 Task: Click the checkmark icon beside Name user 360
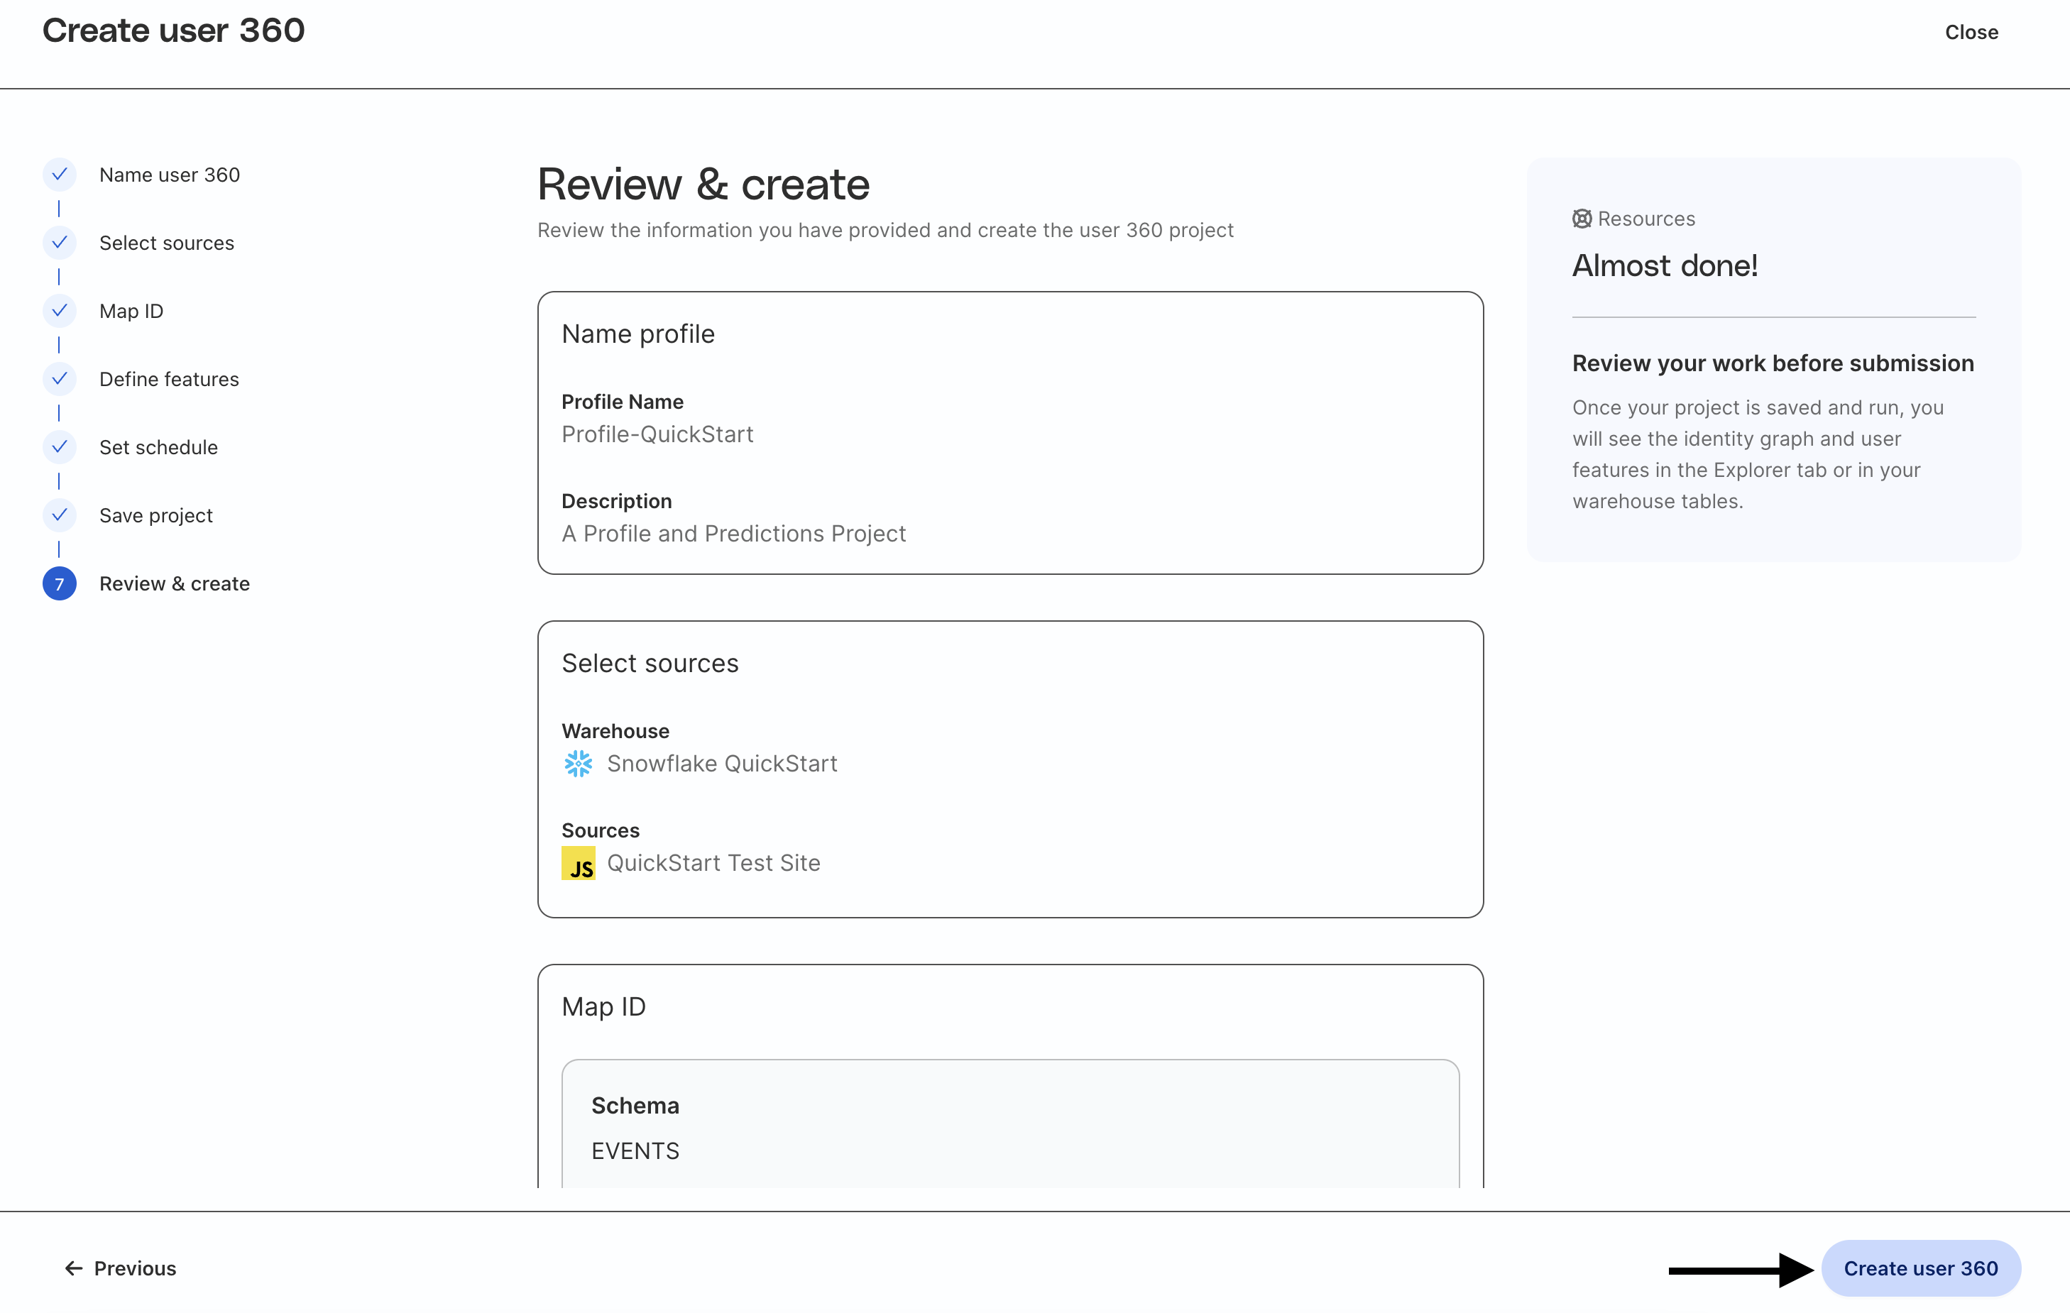pos(60,175)
